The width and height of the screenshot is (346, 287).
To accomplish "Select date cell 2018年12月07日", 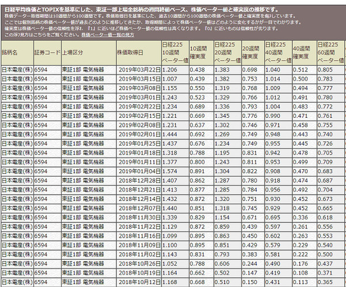I will (x=139, y=208).
